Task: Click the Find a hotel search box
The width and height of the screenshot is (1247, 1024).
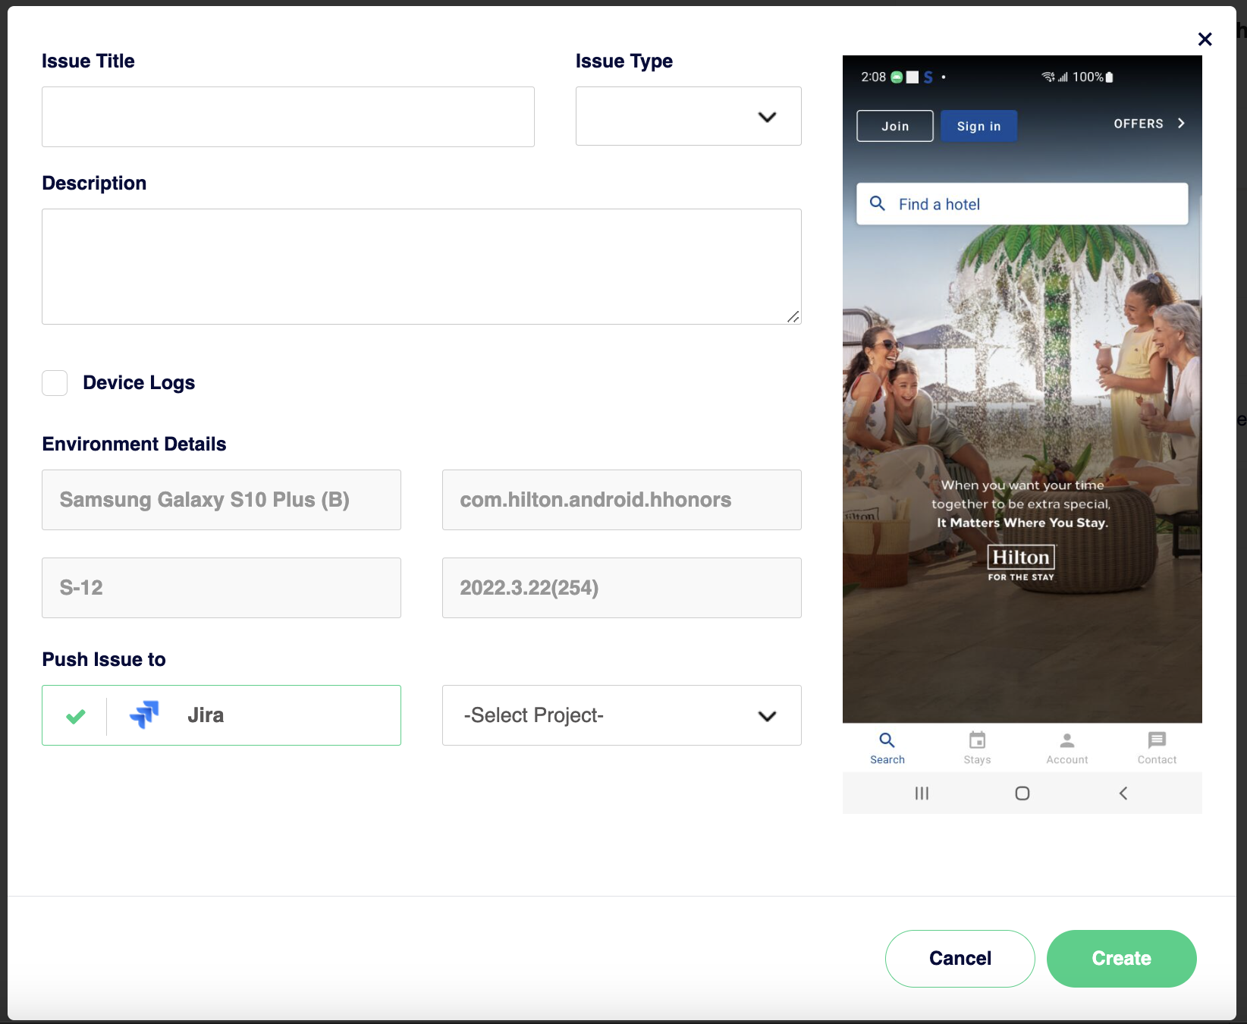Action: point(1022,204)
